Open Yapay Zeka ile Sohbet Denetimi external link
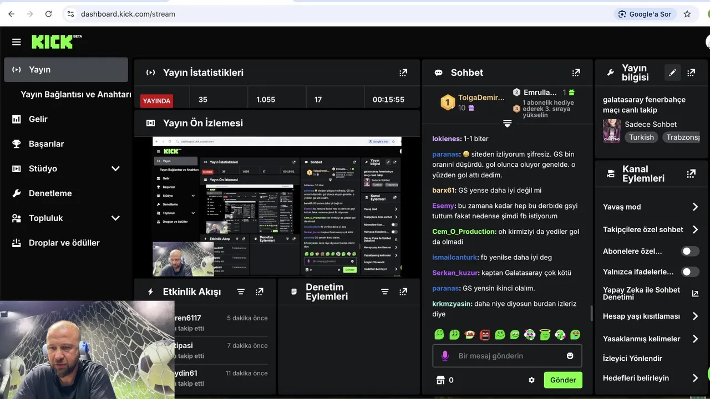The height and width of the screenshot is (399, 710). [x=695, y=294]
